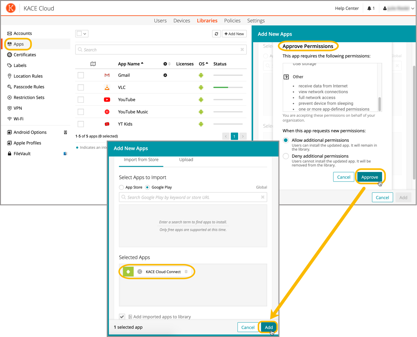The image size is (417, 337).
Task: Open the Policies menu
Action: tap(232, 20)
